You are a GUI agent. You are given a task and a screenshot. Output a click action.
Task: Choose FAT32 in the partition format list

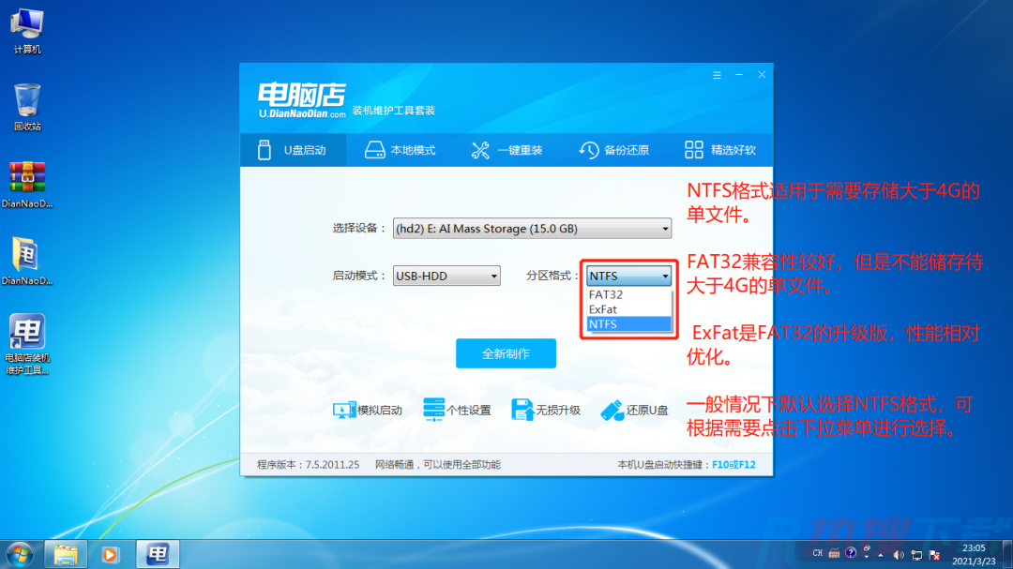point(628,294)
